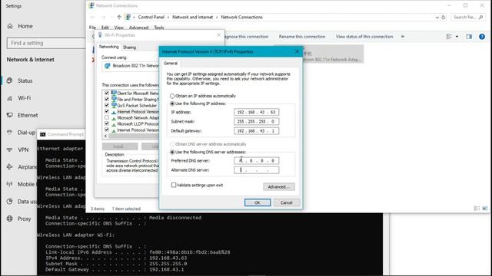
Task: Switch to details view in status bar
Action: tap(477, 208)
